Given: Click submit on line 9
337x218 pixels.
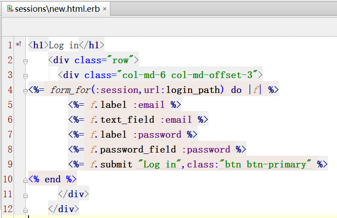Looking at the screenshot, I should pos(116,164).
